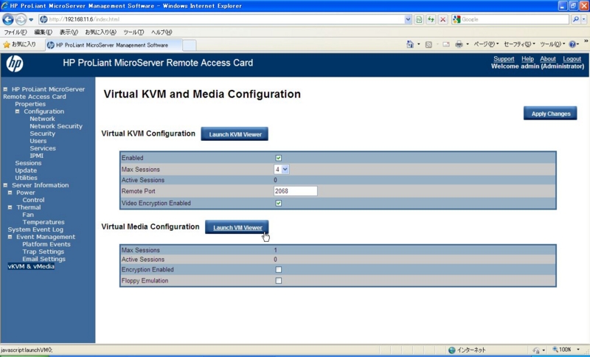The height and width of the screenshot is (357, 590).
Task: Open Properties in the sidebar
Action: pos(30,104)
